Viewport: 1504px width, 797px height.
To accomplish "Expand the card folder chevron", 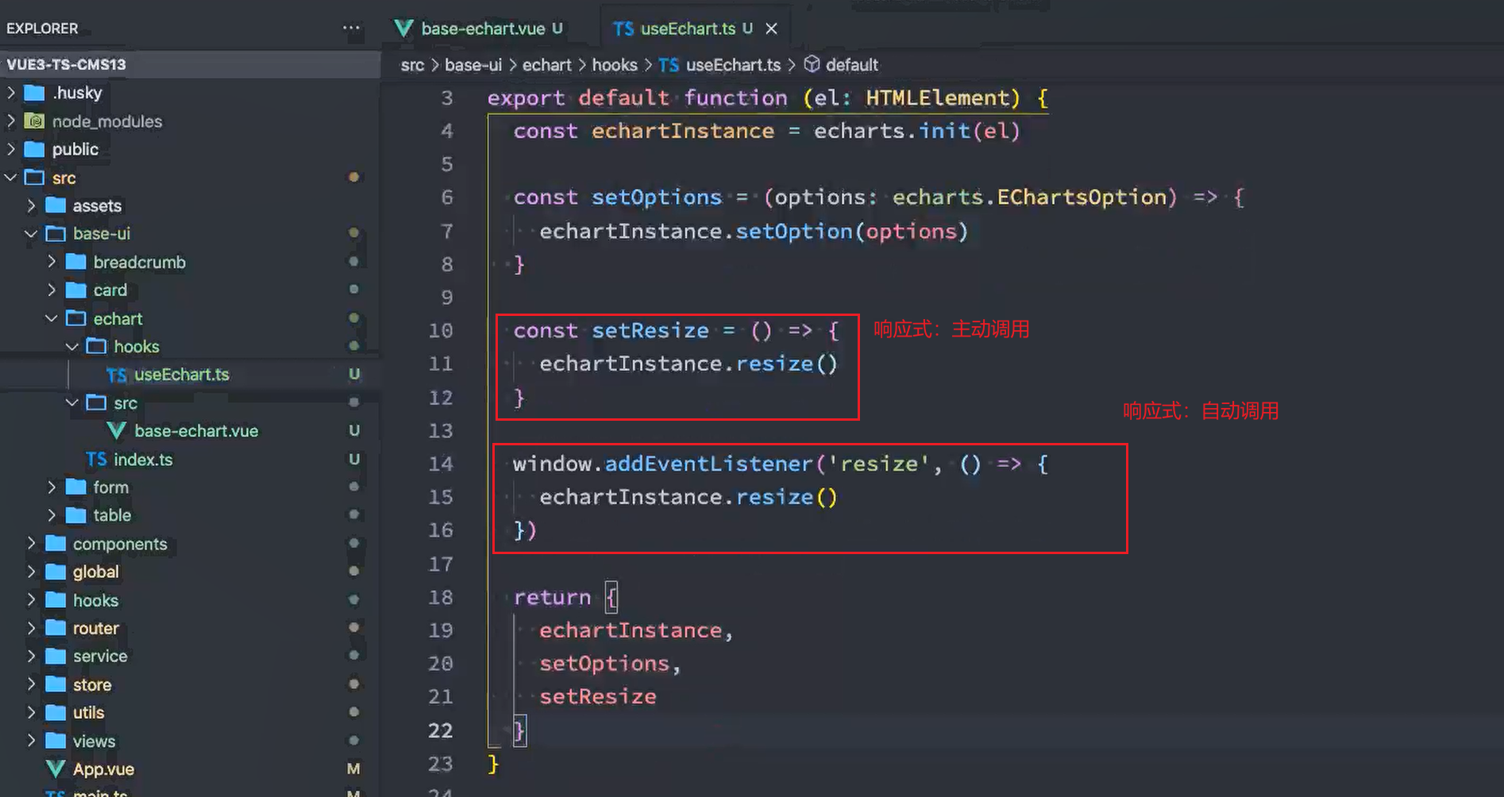I will 52,290.
